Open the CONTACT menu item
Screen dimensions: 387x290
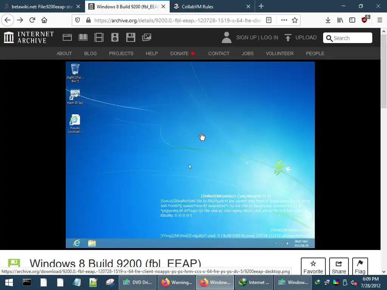pyautogui.click(x=219, y=54)
